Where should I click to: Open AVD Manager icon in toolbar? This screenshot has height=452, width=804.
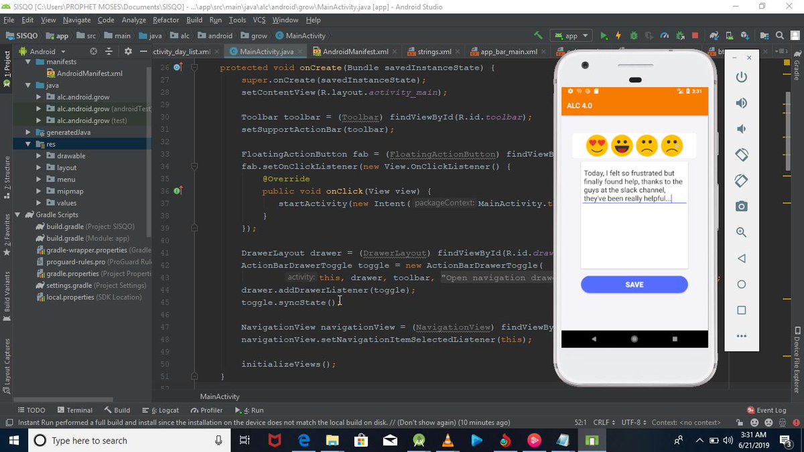(x=729, y=35)
